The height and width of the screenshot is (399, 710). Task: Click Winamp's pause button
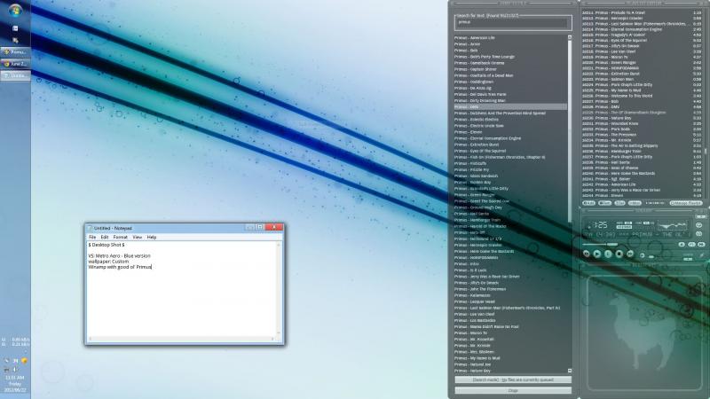(x=608, y=254)
